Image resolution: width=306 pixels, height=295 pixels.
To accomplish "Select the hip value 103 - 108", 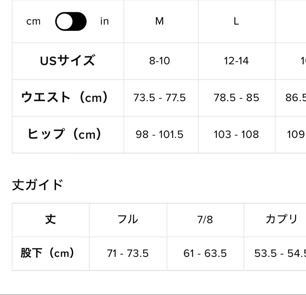I will tap(236, 134).
